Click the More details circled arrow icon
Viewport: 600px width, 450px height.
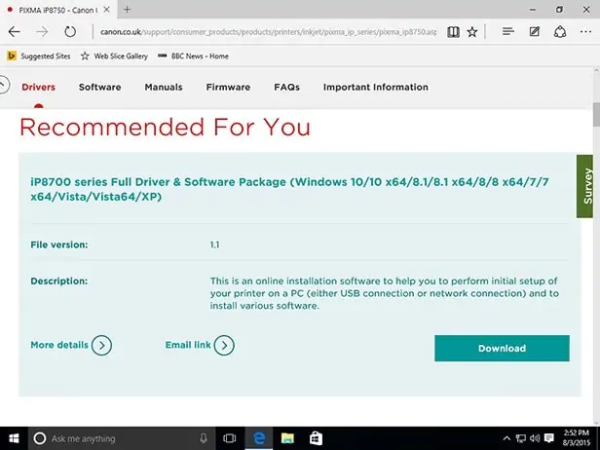[101, 346]
